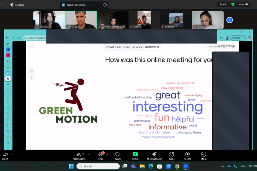257x171 pixels.
Task: Click the green encryption shield icon
Action: (233, 4)
